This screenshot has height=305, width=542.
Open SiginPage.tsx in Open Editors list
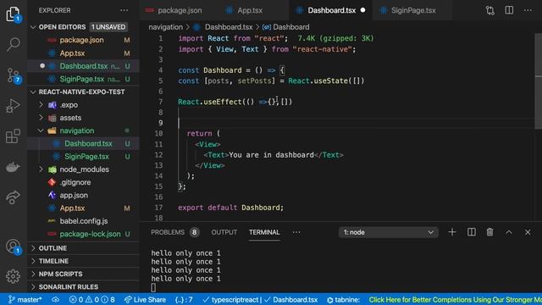pyautogui.click(x=83, y=79)
